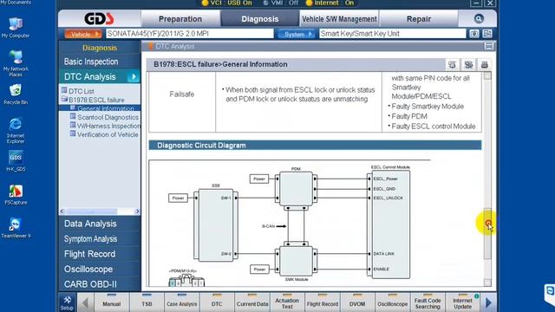The height and width of the screenshot is (312, 555).
Task: Click Oscilloscope toolbar button
Action: (392, 302)
